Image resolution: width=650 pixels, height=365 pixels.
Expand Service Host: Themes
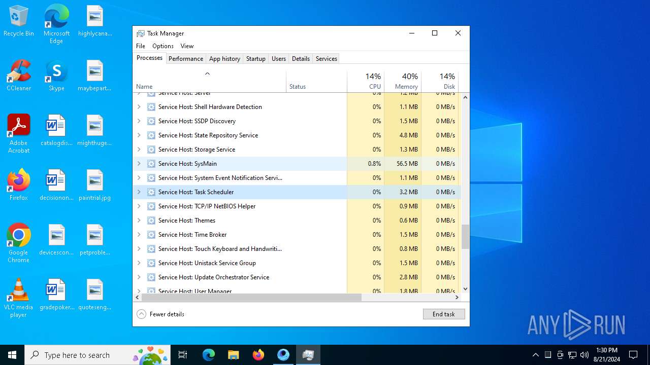tap(139, 221)
